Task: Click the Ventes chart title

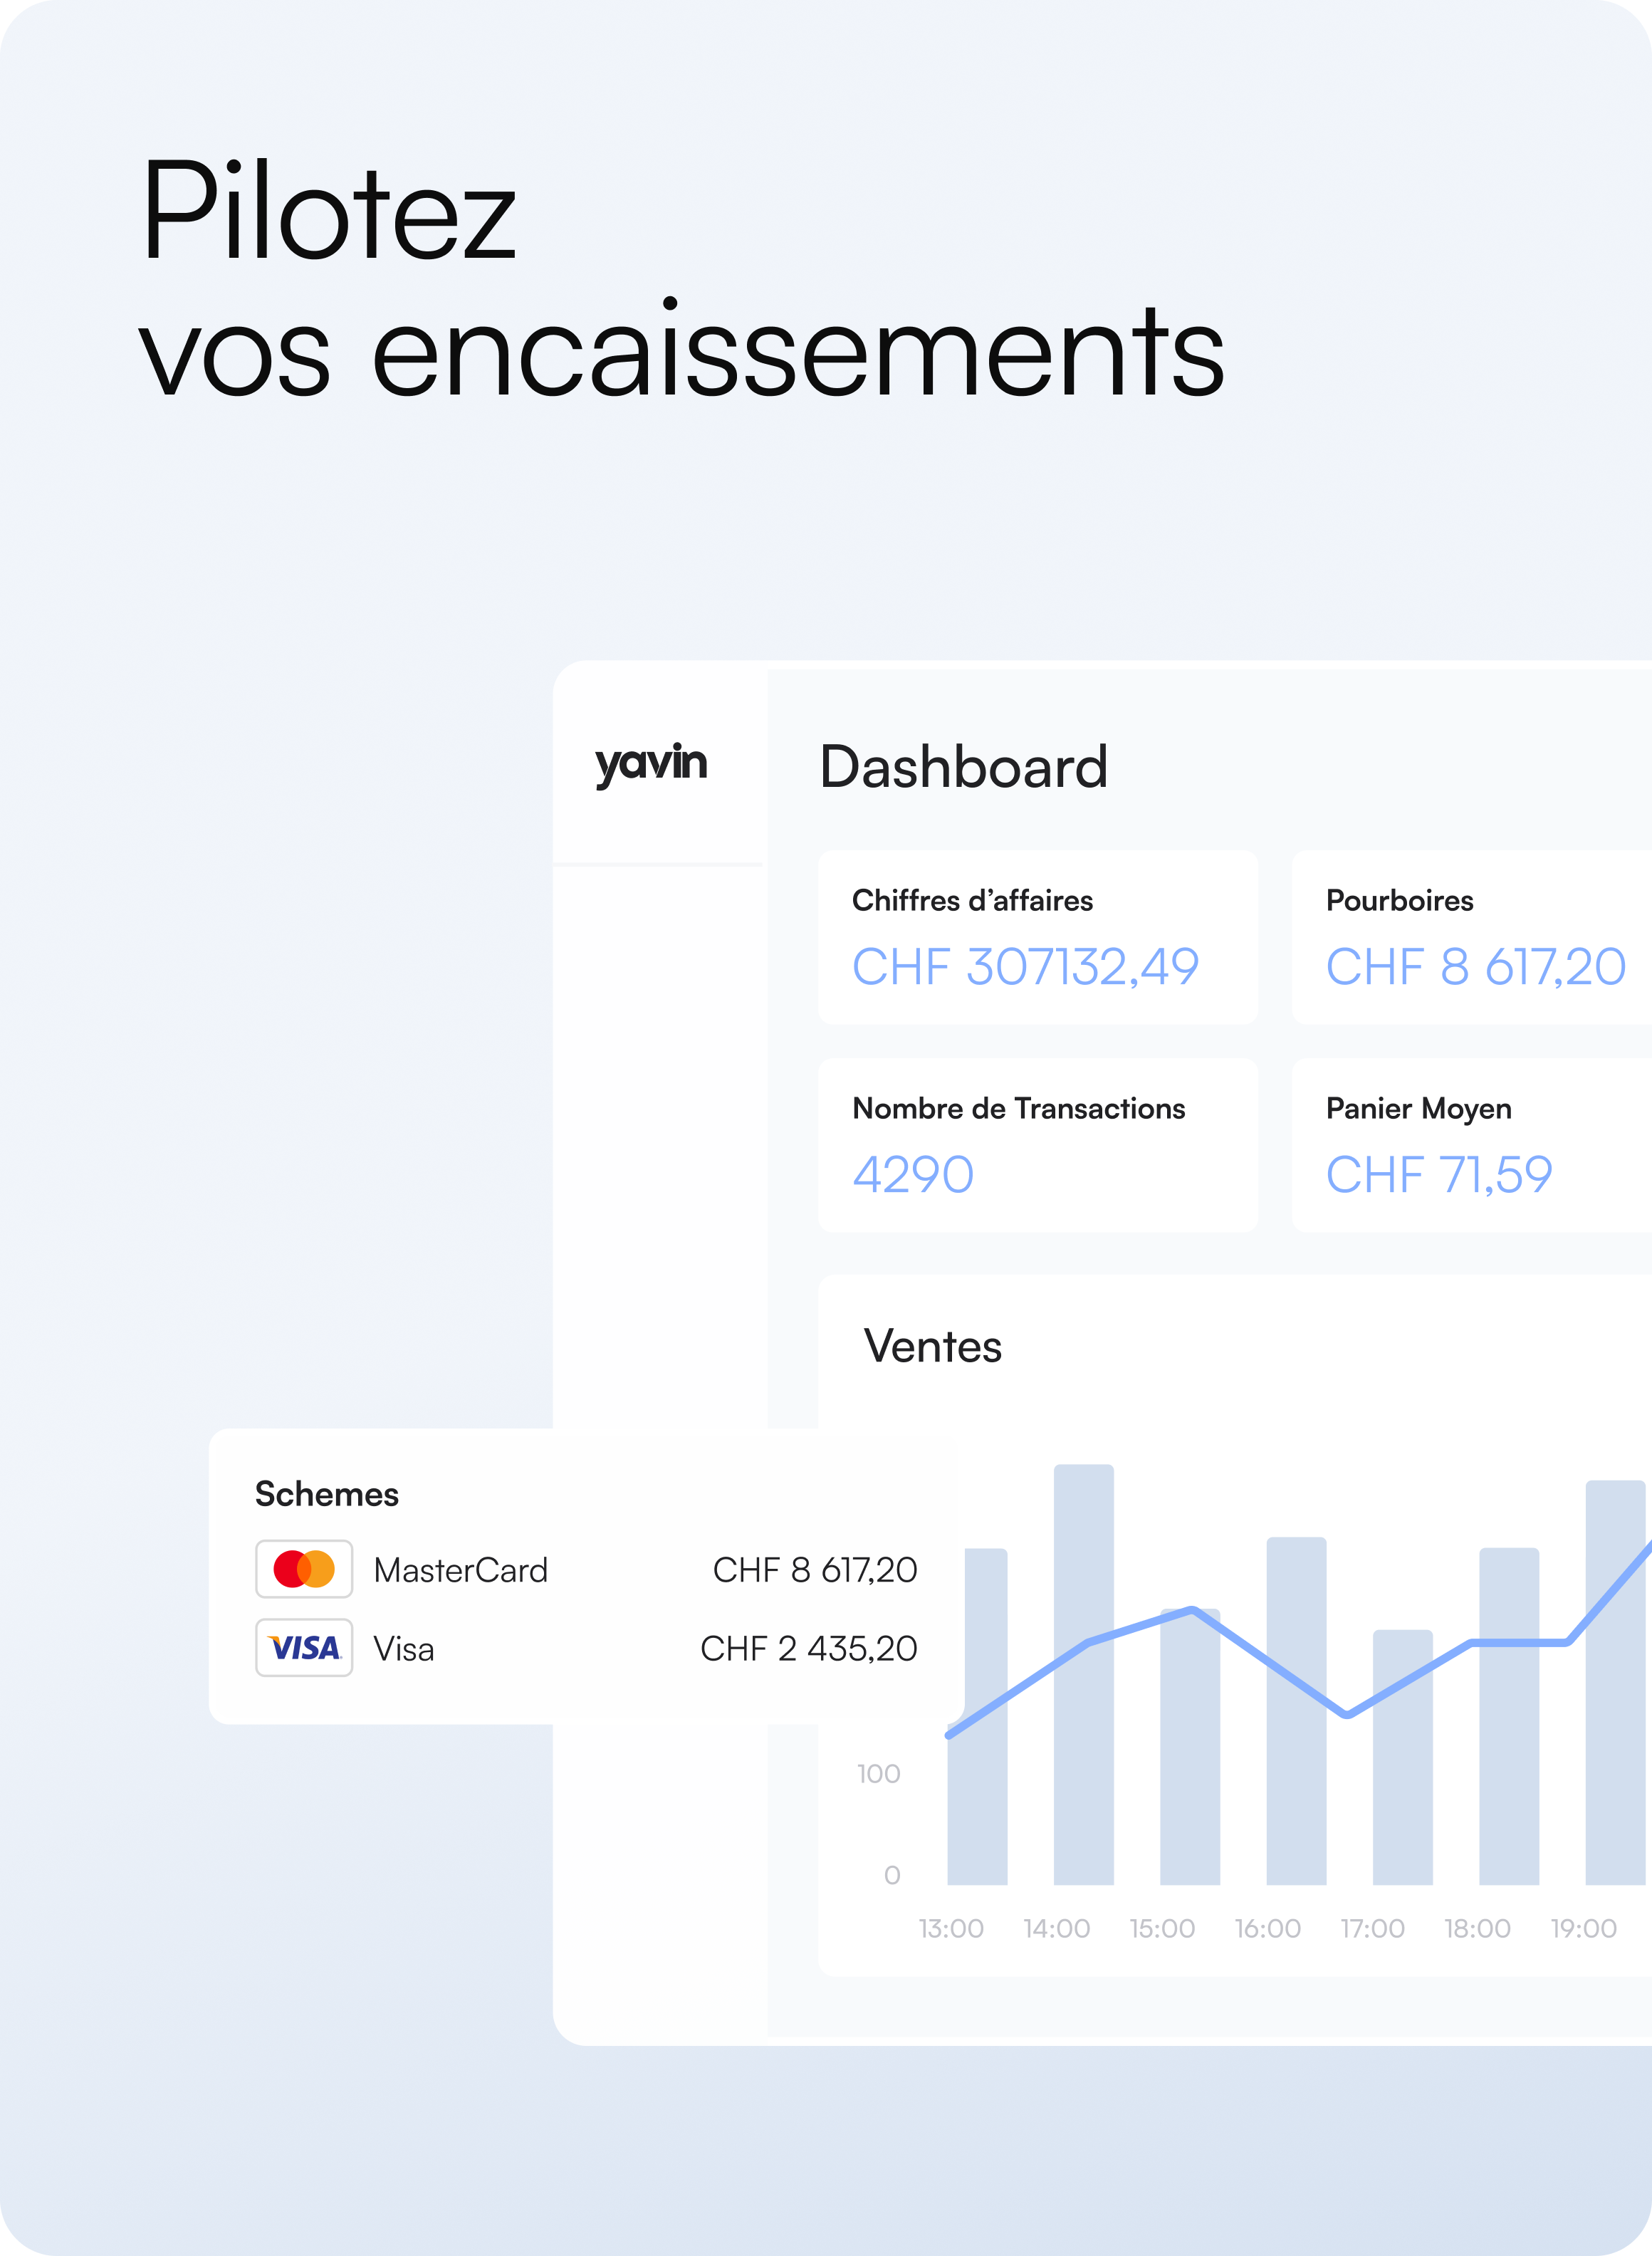Action: pos(932,1346)
